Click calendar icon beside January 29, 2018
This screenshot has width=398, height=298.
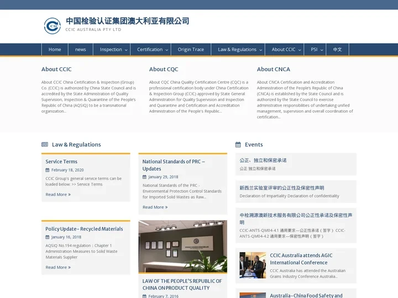[144, 177]
